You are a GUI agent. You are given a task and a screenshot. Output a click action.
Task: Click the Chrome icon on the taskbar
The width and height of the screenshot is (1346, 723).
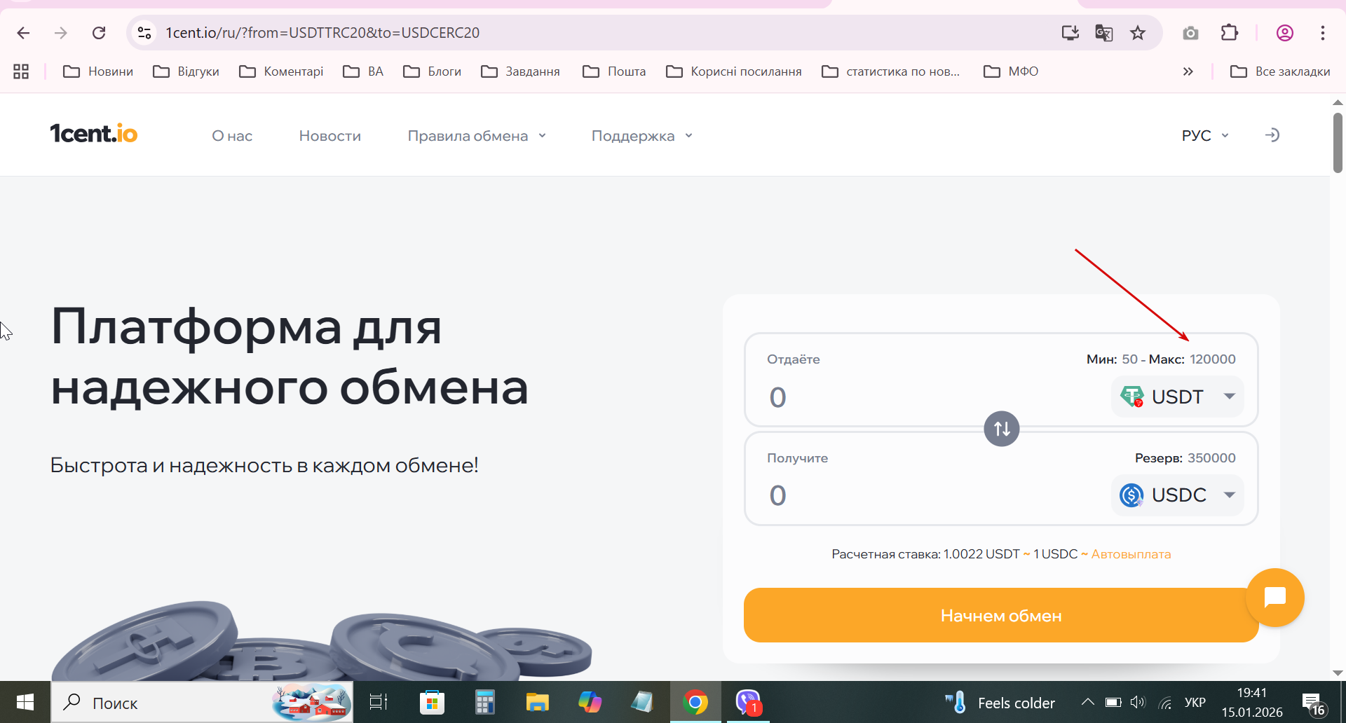point(695,702)
